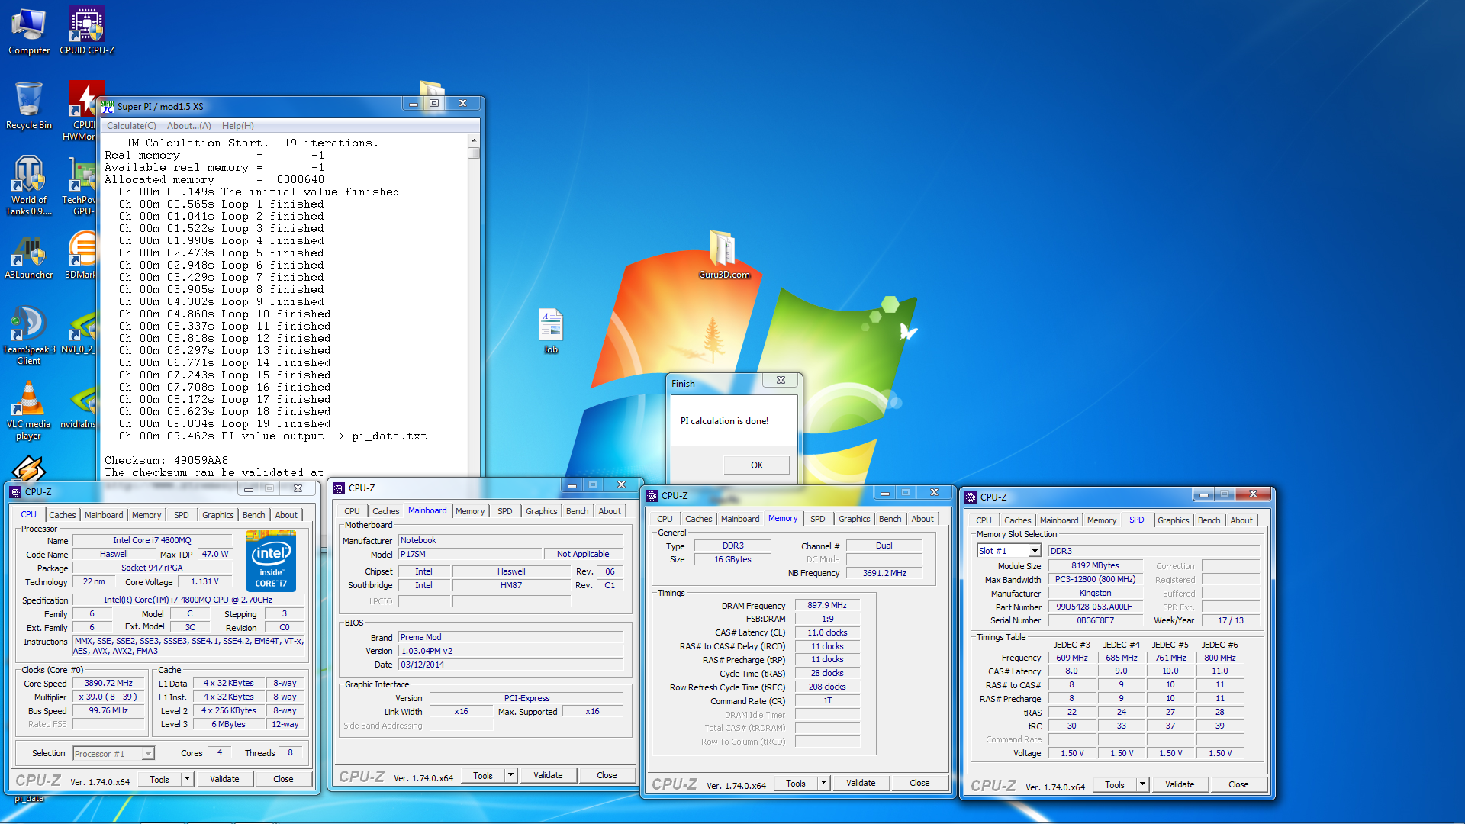This screenshot has height=824, width=1465.
Task: Click the NB Frequency 3691.2 MHz value
Action: click(884, 573)
